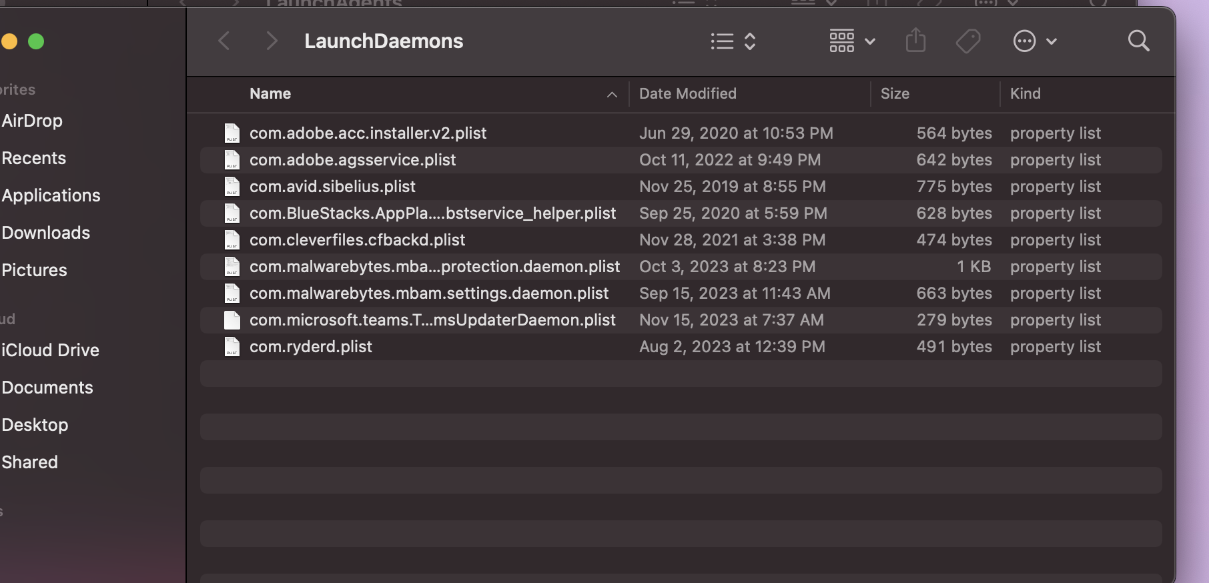Click the More actions ellipsis icon
The width and height of the screenshot is (1209, 583).
click(1024, 41)
